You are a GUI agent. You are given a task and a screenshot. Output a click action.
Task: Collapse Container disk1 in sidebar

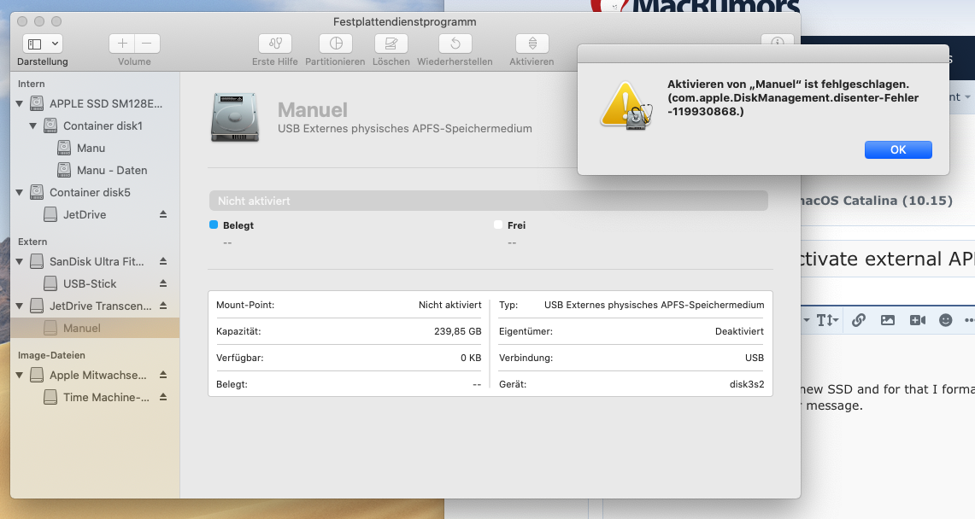click(x=33, y=126)
